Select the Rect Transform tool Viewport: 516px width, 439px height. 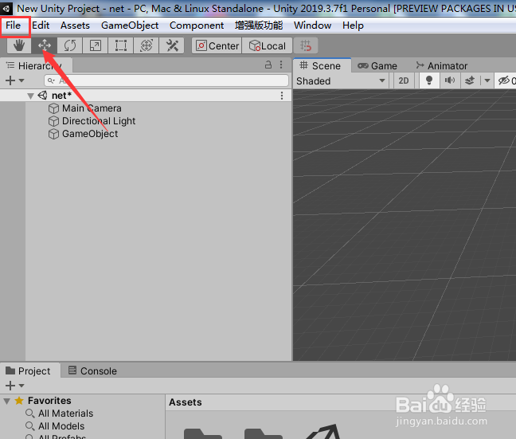coord(121,45)
